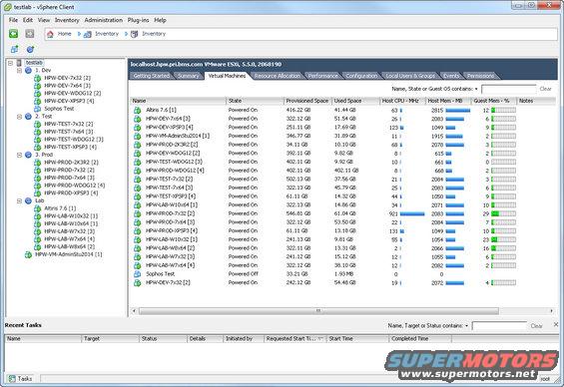
Task: Click VM icon of HPW-PROD-7x32 table row
Action: (137, 213)
